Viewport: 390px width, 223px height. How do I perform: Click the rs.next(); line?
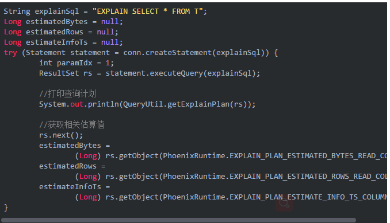pyautogui.click(x=61, y=135)
